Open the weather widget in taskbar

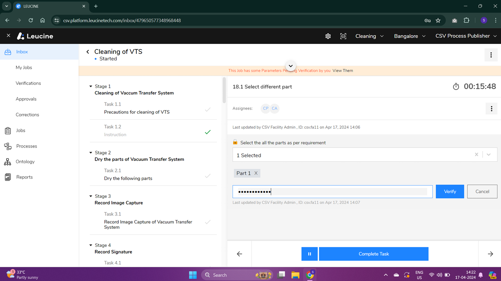pyautogui.click(x=23, y=275)
